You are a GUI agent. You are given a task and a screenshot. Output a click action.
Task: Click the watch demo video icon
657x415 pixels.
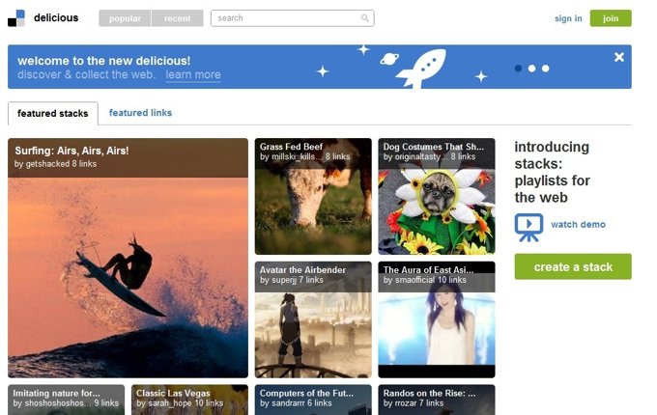(528, 226)
